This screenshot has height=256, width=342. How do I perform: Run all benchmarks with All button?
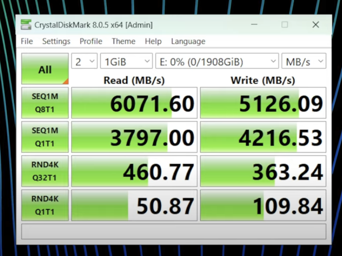tap(45, 69)
